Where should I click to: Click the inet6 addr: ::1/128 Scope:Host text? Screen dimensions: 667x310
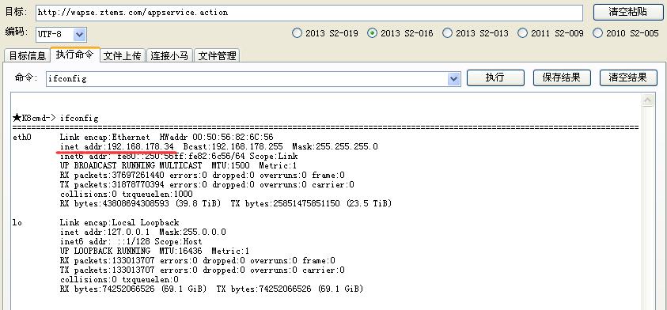[x=131, y=241]
